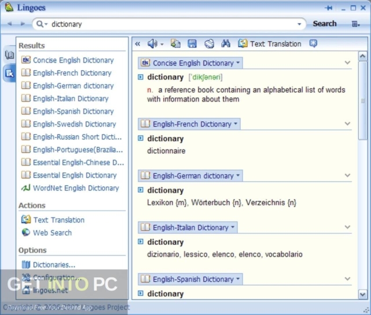Toggle the English-Spanish entry square arrow

pos(141,294)
